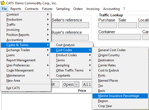Viewport: 149px width, 110px height.
Task: Expand the Maintenance submenu
Action: point(25,75)
